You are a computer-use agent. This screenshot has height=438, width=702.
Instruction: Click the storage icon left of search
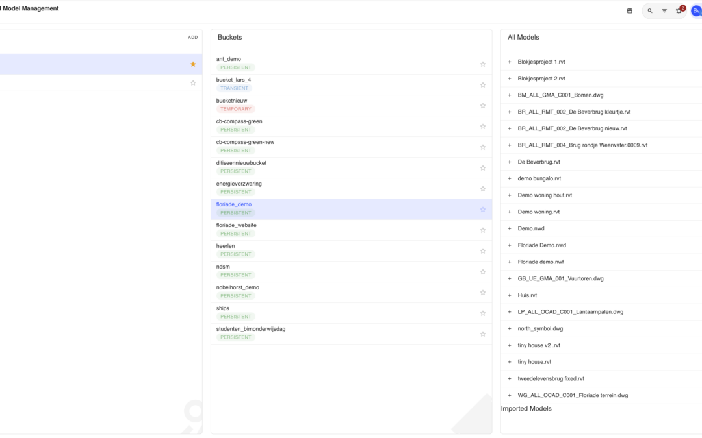tap(629, 11)
